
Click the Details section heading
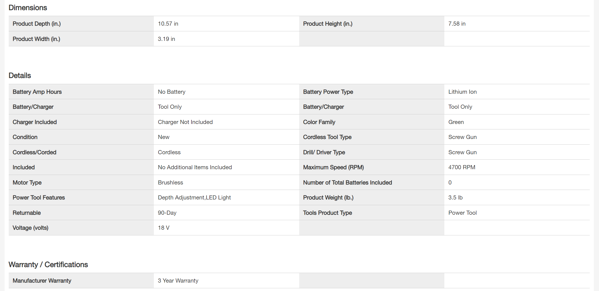20,75
